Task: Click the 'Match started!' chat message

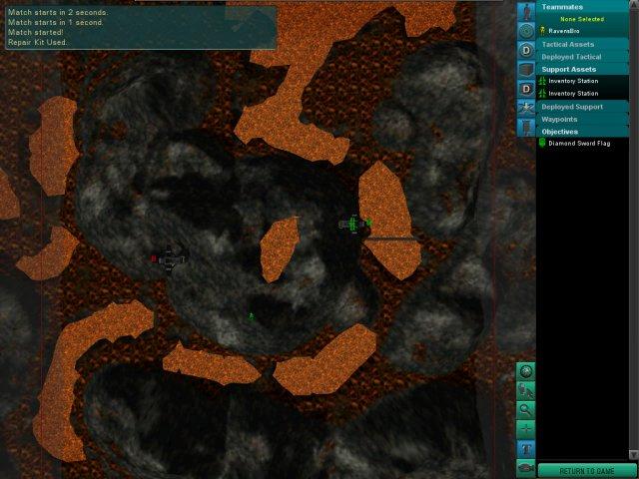Action: 36,32
